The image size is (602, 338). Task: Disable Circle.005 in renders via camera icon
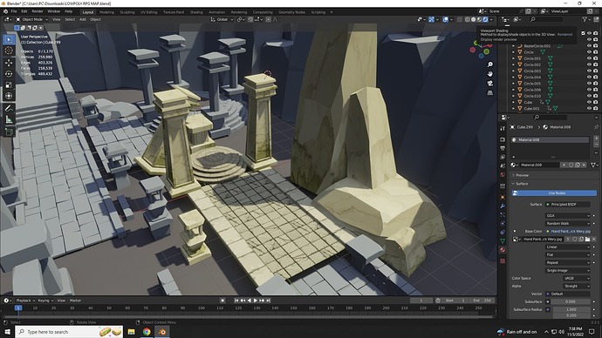(x=596, y=84)
